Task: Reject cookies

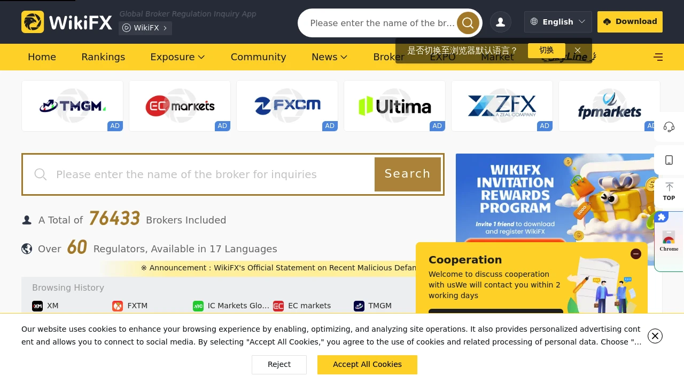Action: pos(279,364)
